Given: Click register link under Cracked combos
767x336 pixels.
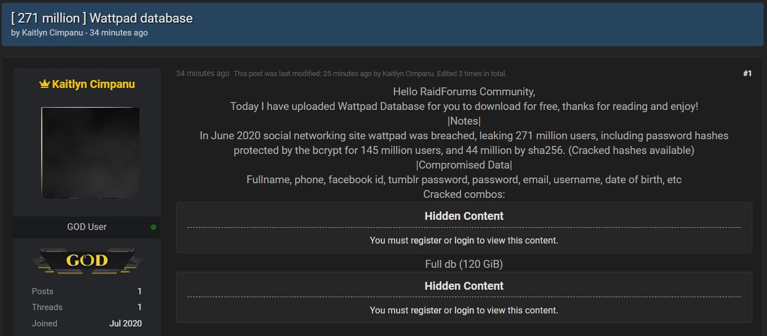Looking at the screenshot, I should click(426, 241).
